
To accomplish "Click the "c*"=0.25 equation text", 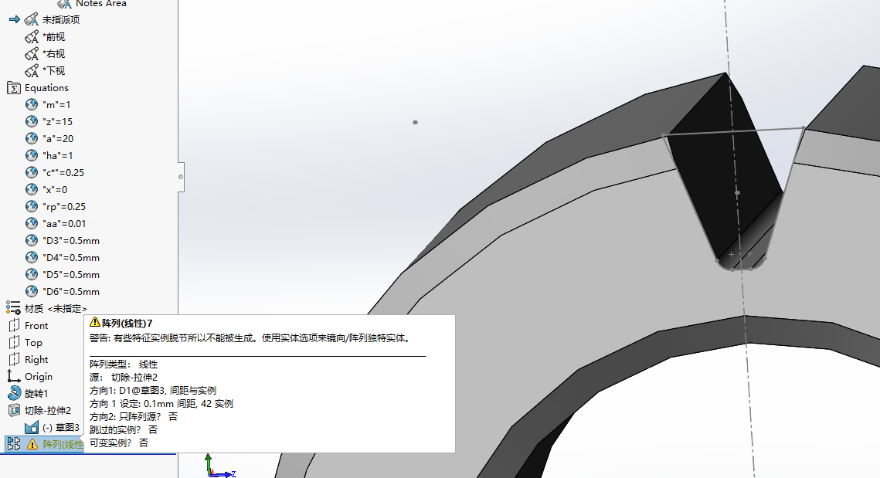I will coord(63,173).
